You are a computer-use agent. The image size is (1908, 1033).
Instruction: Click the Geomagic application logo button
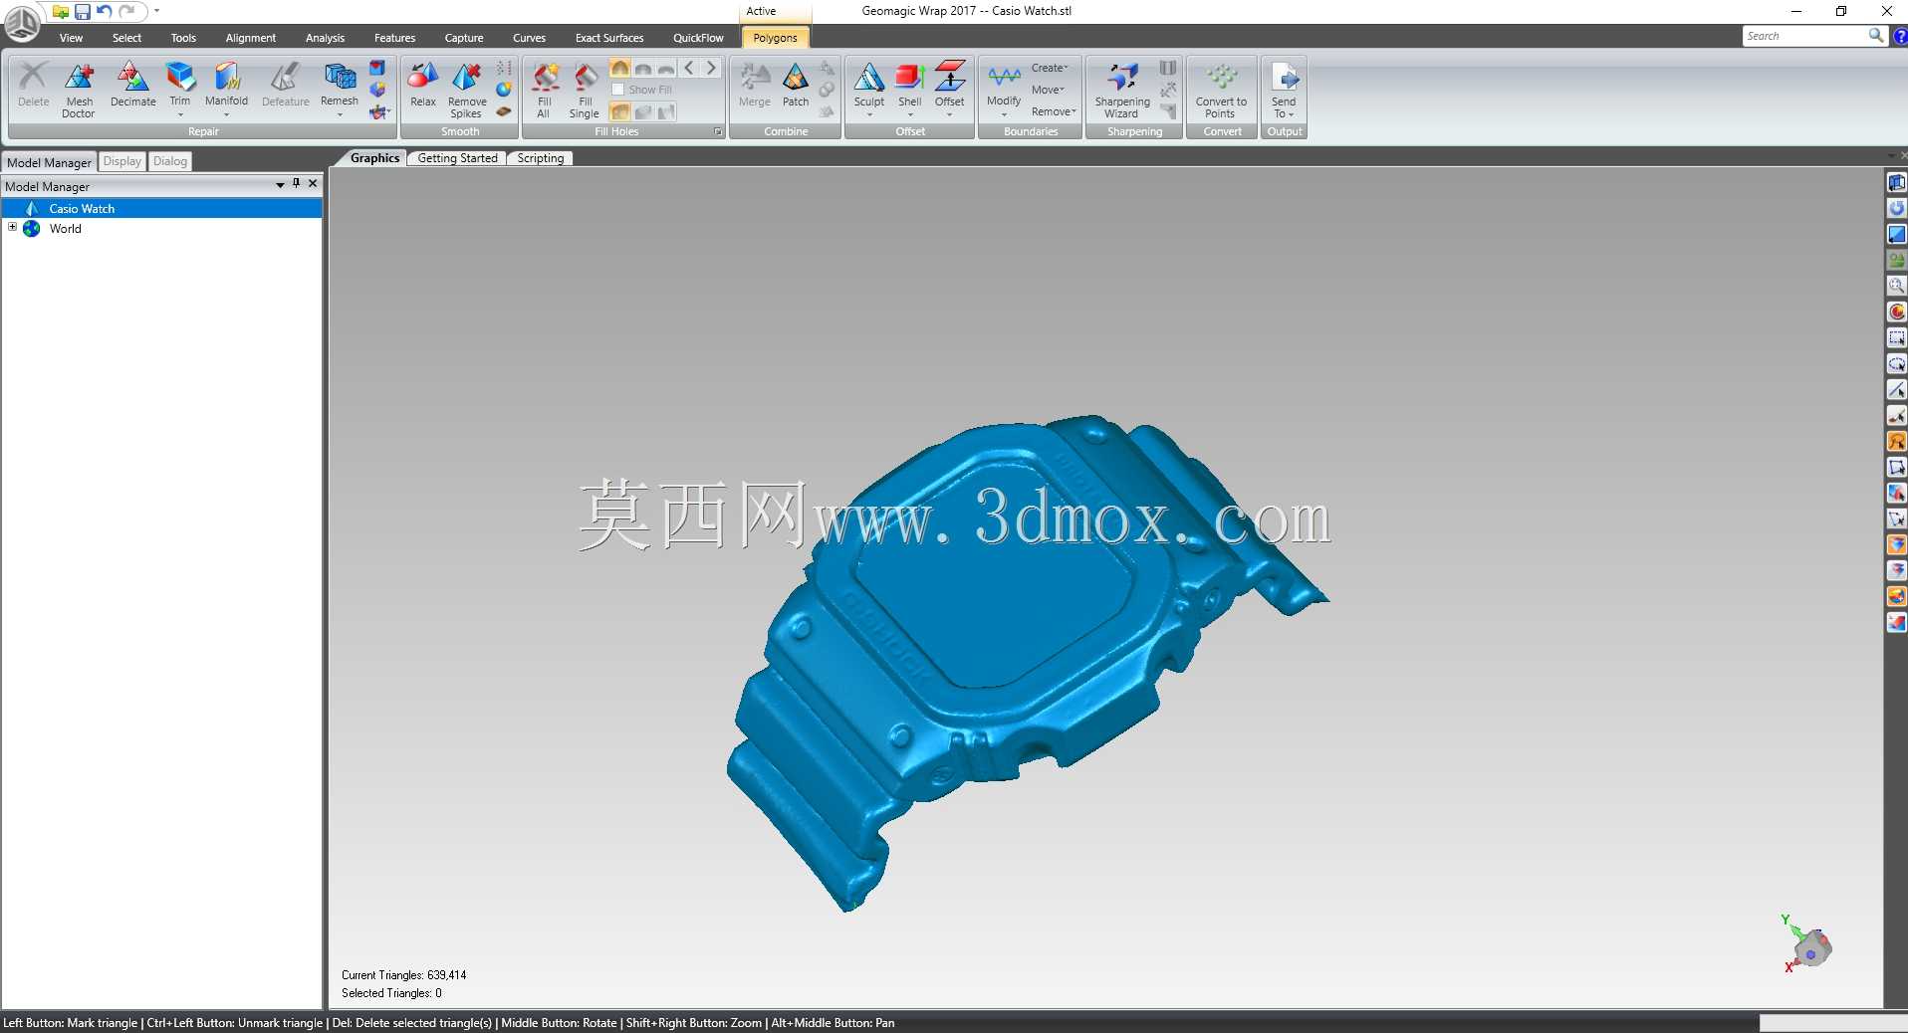tap(22, 23)
